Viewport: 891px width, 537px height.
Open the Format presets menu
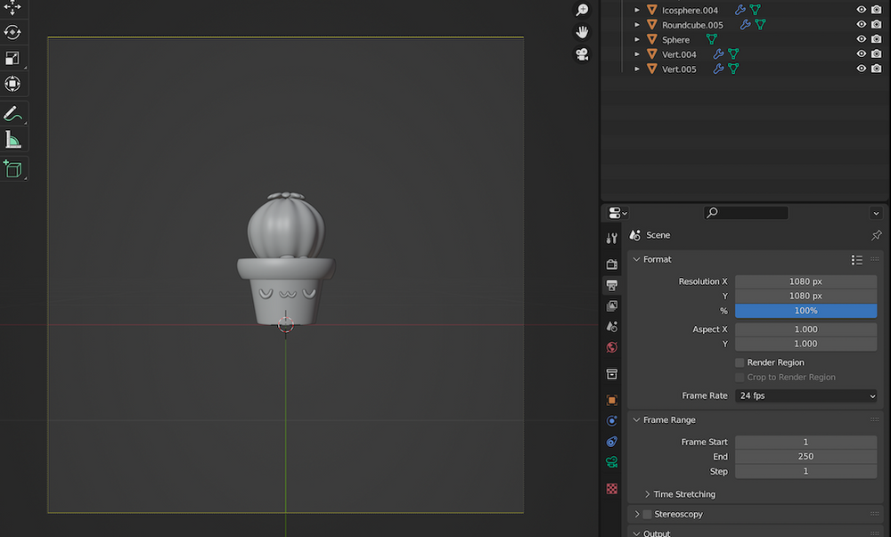coord(856,259)
